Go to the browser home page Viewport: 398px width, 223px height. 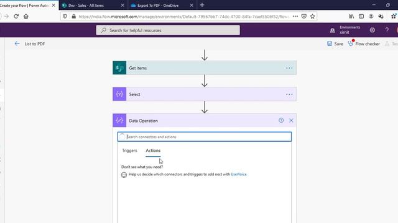click(x=26, y=17)
